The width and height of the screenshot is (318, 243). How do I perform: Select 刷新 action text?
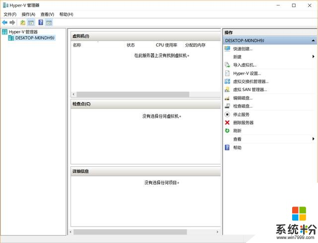tap(237, 130)
